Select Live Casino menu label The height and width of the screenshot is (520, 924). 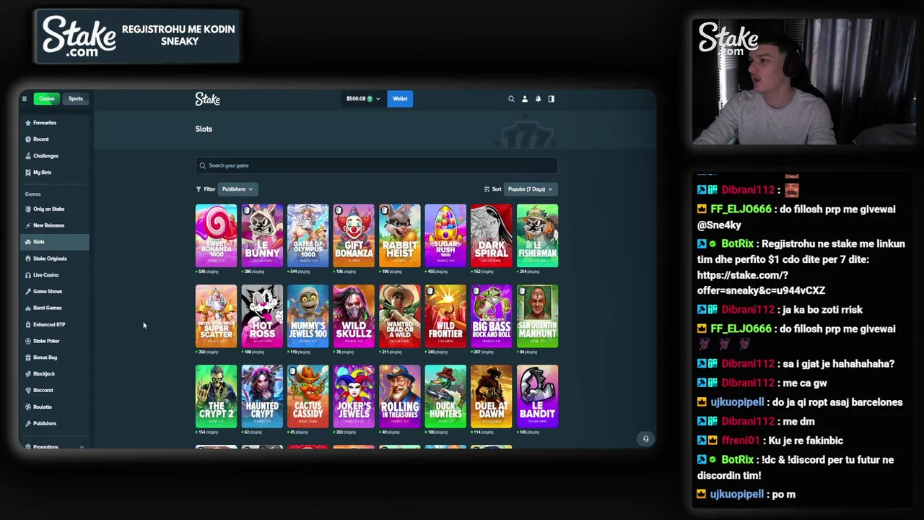coord(46,275)
